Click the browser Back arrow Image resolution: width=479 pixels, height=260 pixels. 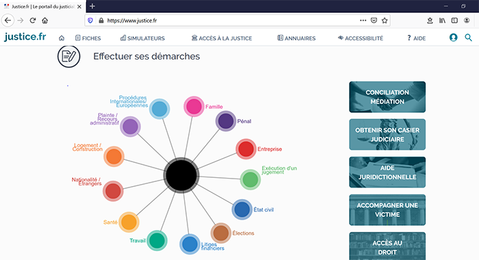[x=8, y=21]
